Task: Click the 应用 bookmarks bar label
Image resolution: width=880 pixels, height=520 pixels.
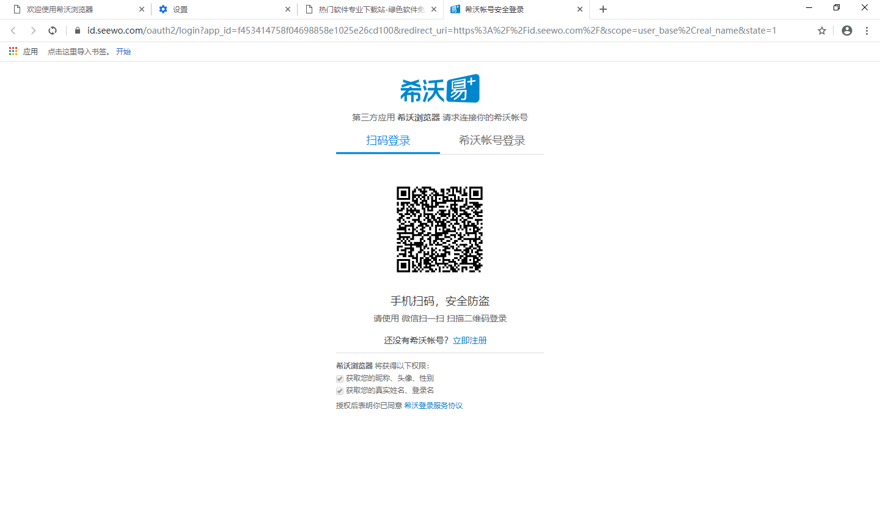Action: point(31,51)
